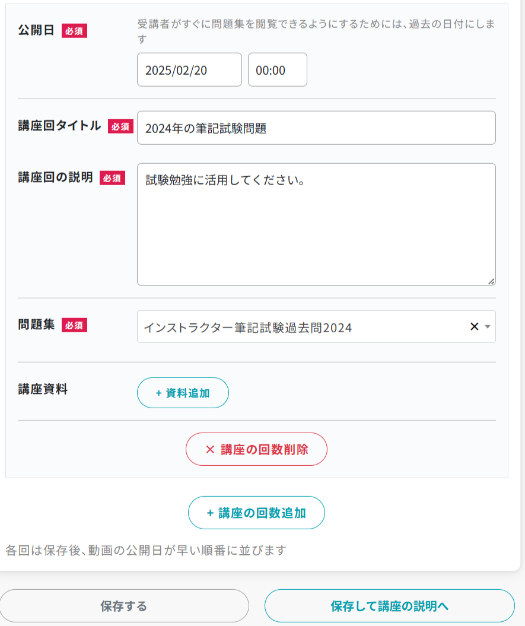Click the 必須 badge next to 問題集
This screenshot has width=525, height=626.
[74, 325]
